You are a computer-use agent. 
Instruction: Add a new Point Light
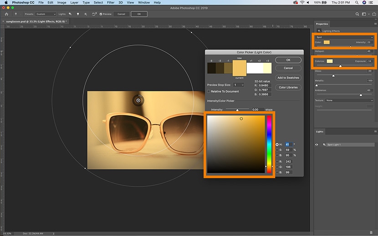tap(78, 14)
